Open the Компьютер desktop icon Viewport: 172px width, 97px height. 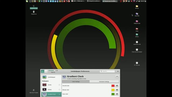coord(34,7)
